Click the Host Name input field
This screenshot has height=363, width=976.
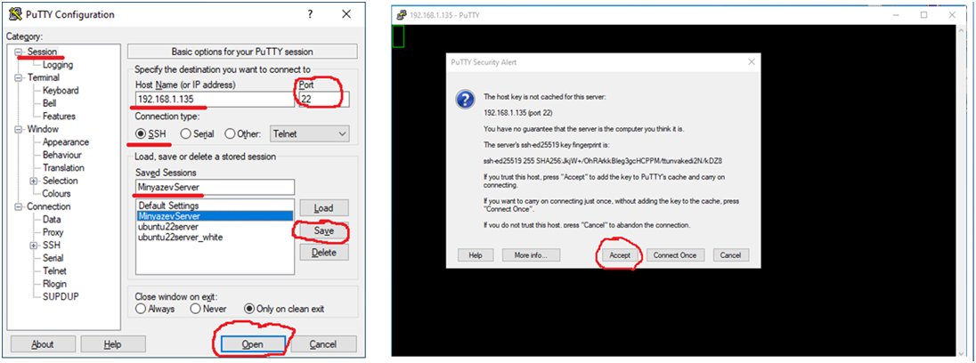215,99
